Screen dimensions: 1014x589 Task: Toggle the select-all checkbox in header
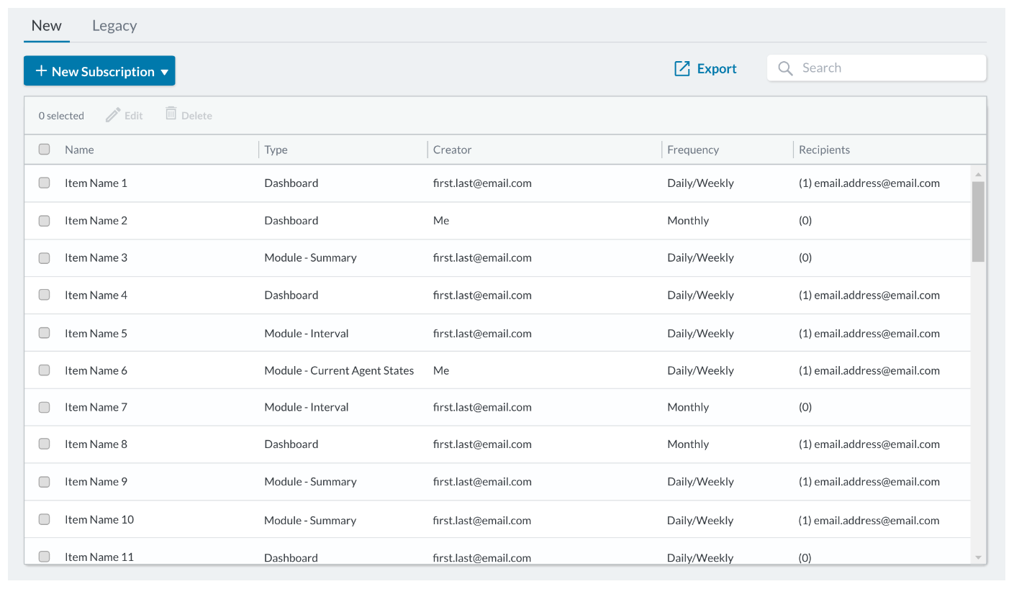(45, 150)
